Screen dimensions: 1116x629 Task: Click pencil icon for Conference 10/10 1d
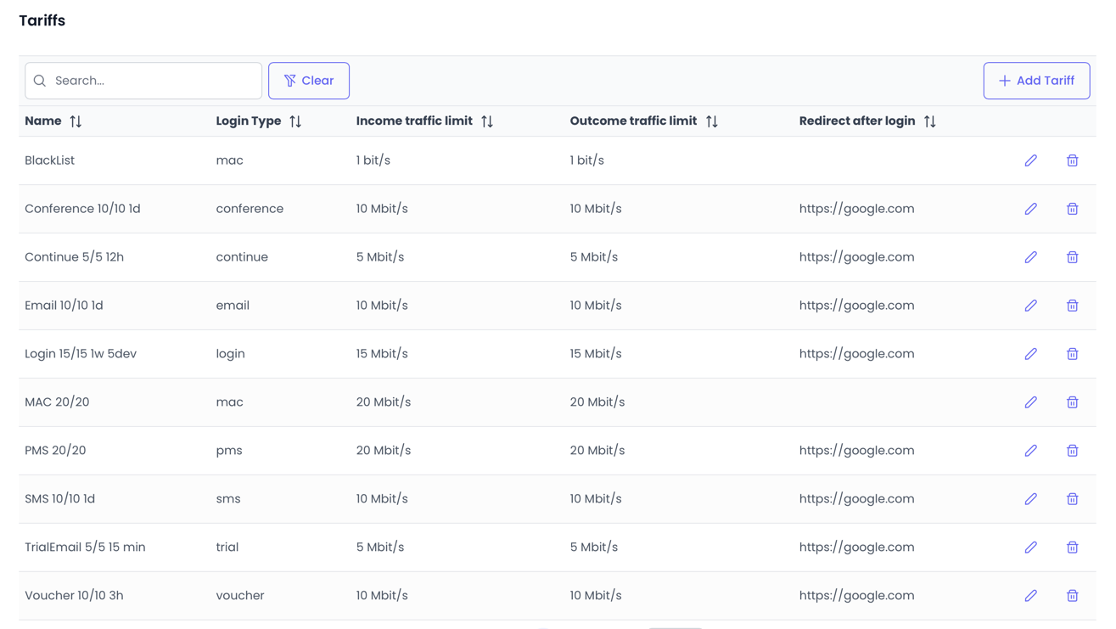coord(1030,209)
